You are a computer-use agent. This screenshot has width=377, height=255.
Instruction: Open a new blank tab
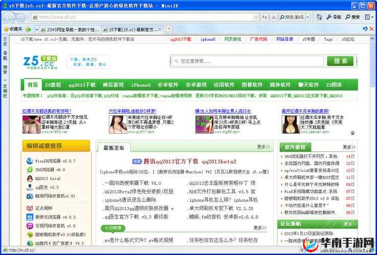tap(168, 30)
